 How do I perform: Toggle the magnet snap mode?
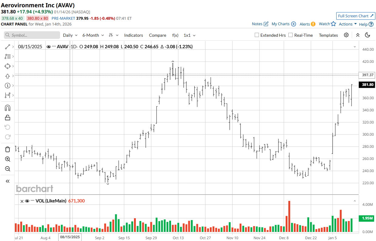(8, 108)
